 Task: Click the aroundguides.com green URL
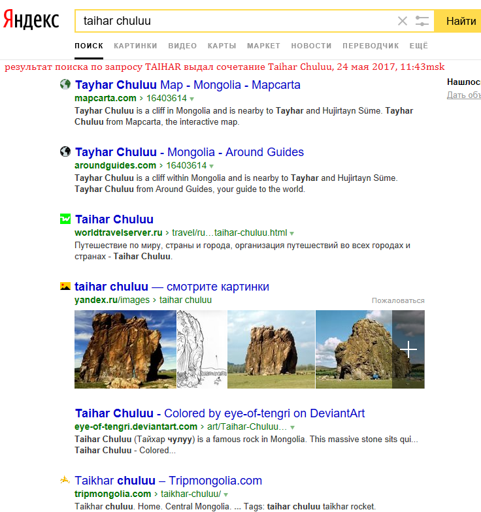tap(115, 165)
